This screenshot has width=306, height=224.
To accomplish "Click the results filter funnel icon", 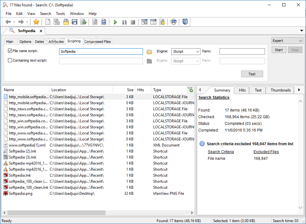I will tap(190, 90).
